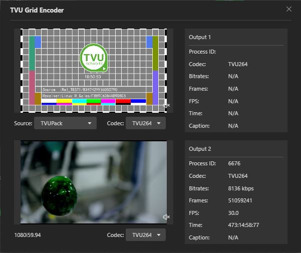Click Output 2 Codec value TVU264 in info panel
This screenshot has height=253, width=301.
[x=238, y=176]
